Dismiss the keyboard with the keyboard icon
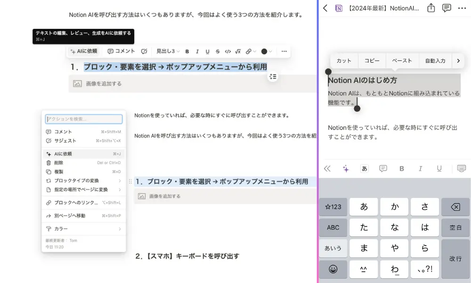 [x=462, y=168]
